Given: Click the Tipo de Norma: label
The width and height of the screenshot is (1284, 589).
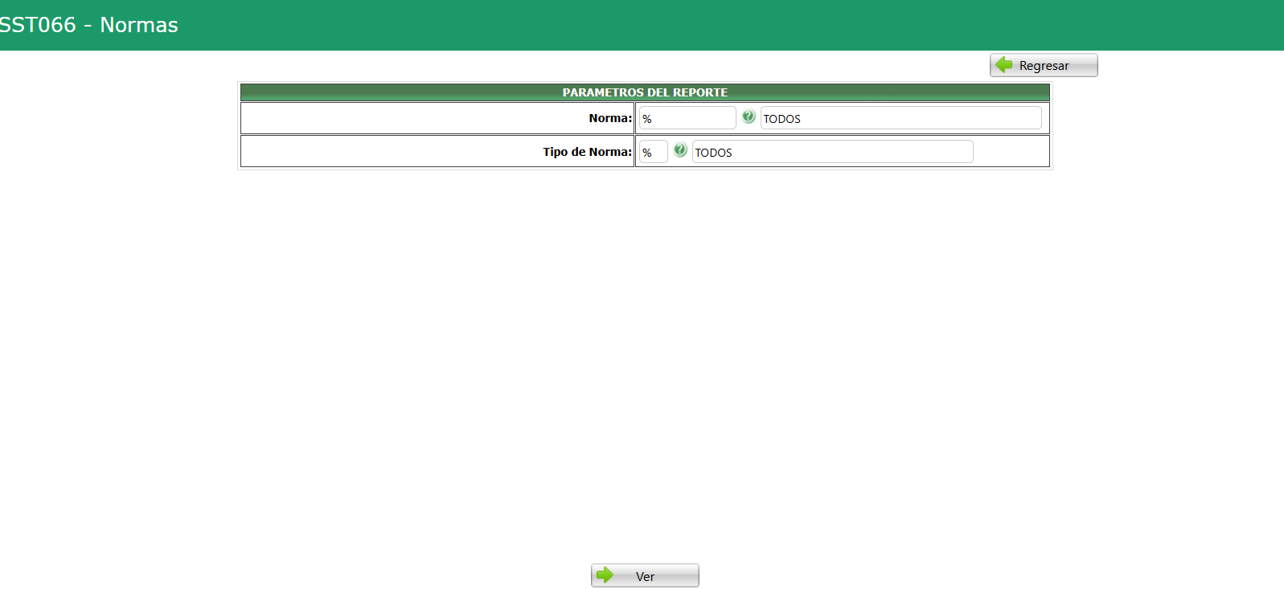Looking at the screenshot, I should point(587,152).
